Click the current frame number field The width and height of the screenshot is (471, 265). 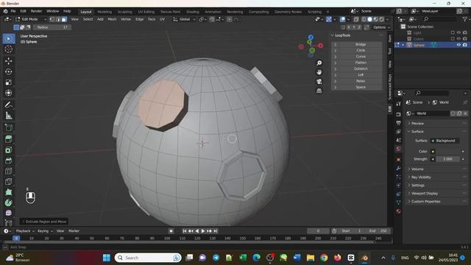(x=318, y=231)
